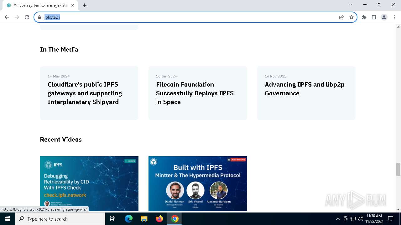
Task: Play the Built with IPFS Mintter video
Action: click(198, 184)
